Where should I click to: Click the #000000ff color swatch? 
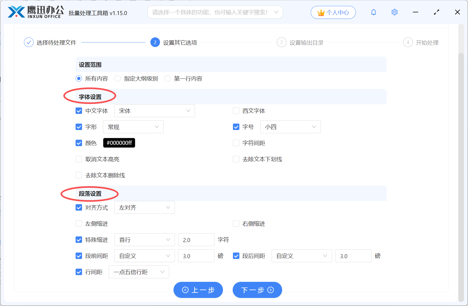pyautogui.click(x=119, y=143)
